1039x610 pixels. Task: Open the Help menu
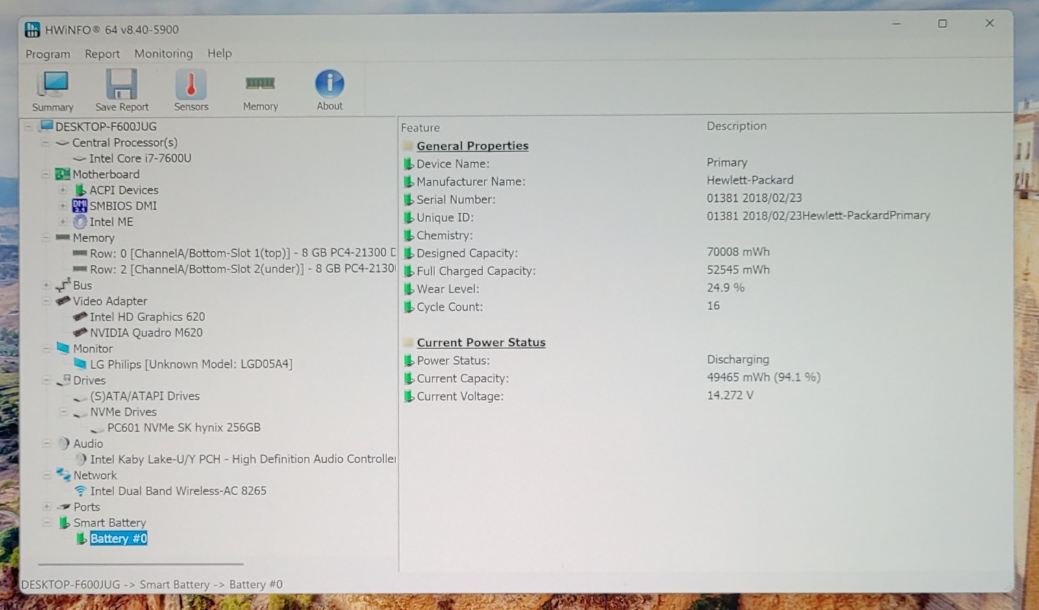219,53
